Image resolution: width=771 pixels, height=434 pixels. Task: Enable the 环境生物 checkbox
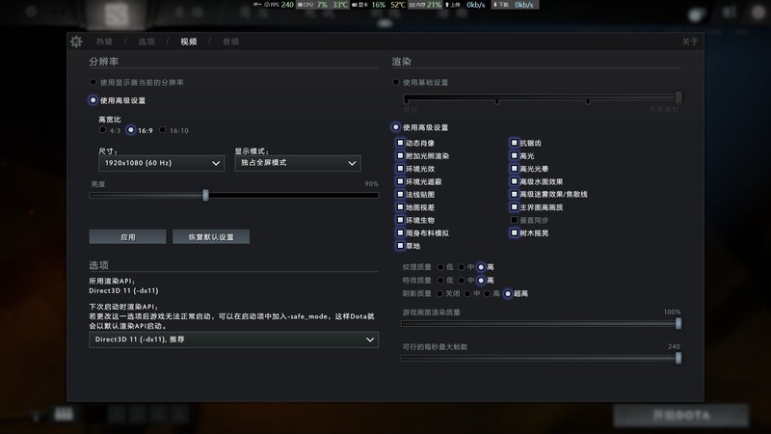400,220
